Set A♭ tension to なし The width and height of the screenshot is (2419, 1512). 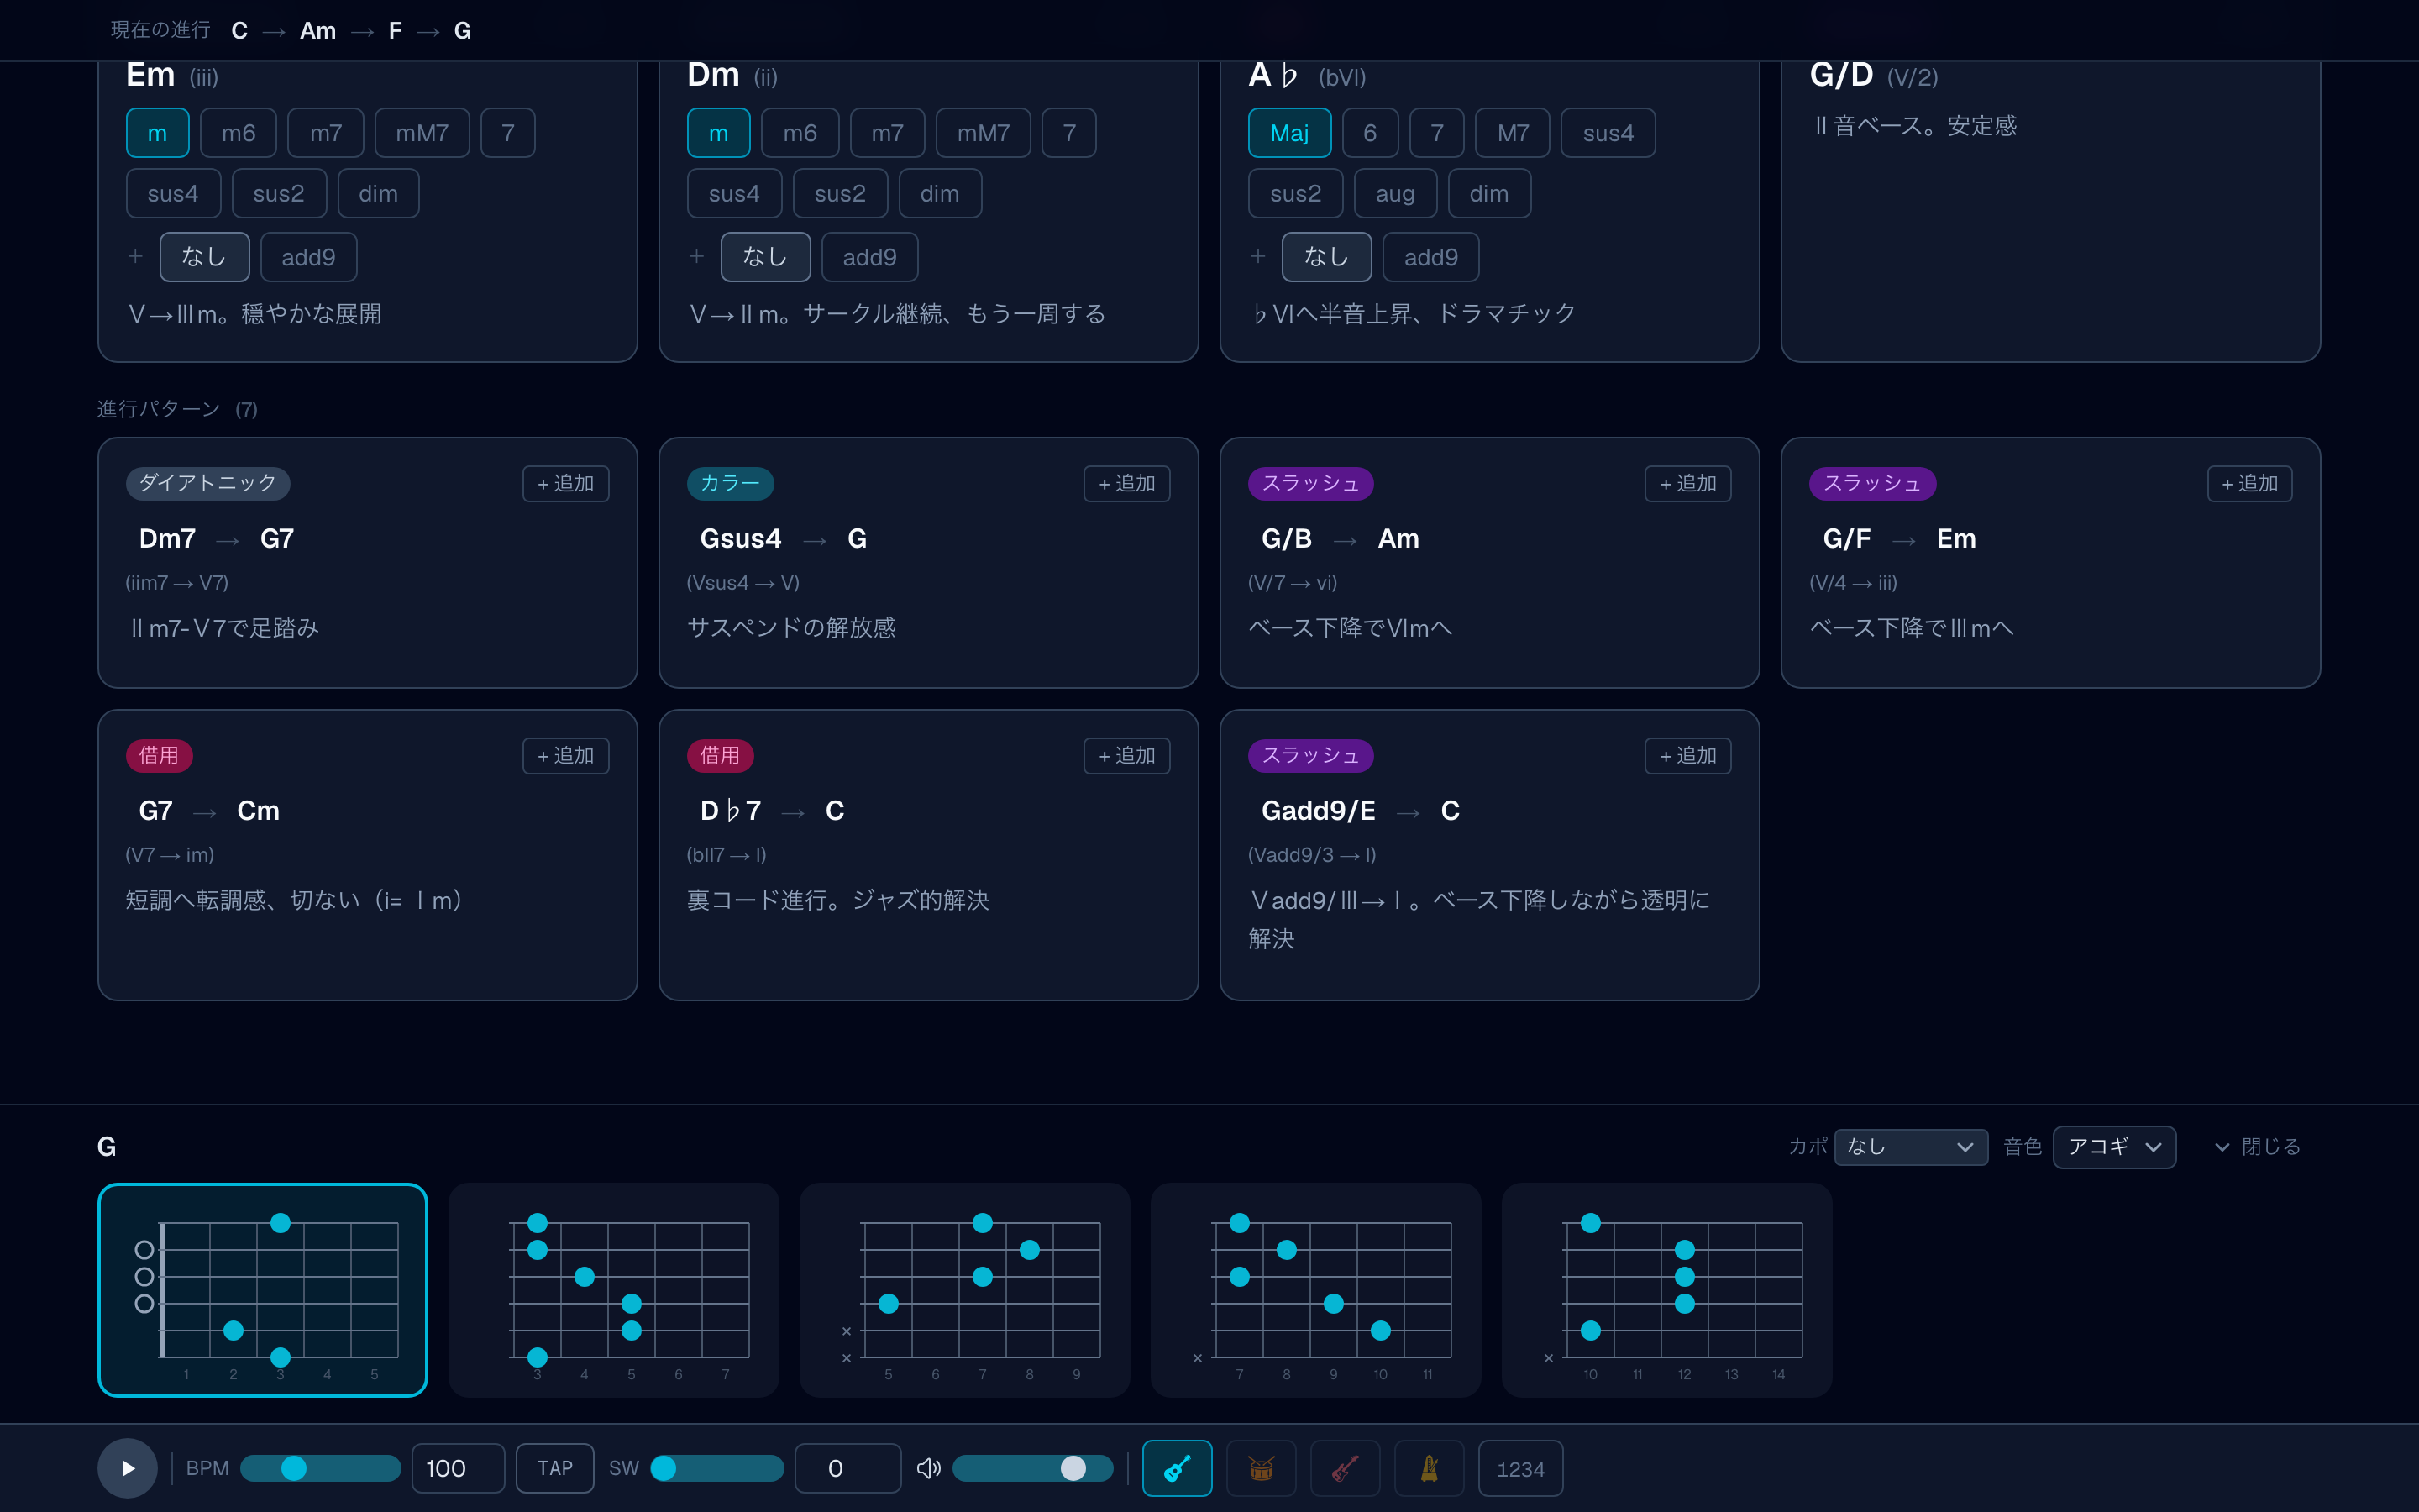pos(1325,257)
